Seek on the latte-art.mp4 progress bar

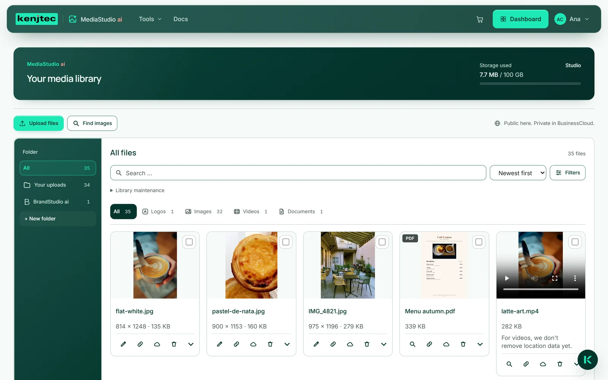click(541, 289)
